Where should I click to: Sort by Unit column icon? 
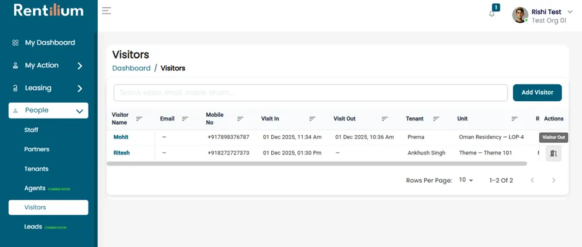pyautogui.click(x=515, y=119)
